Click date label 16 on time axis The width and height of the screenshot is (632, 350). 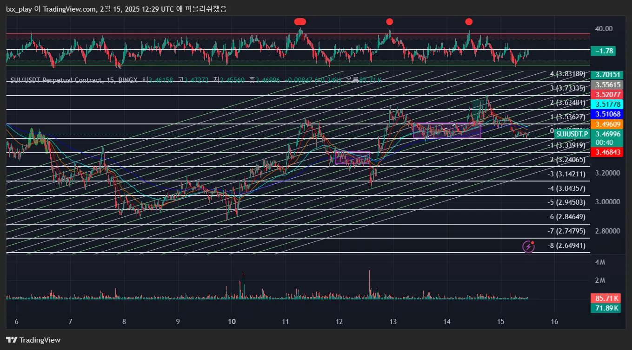554,322
